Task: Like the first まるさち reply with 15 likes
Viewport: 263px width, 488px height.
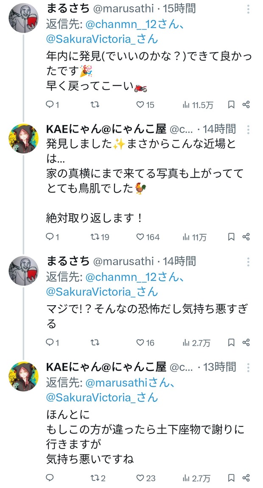Action: tap(145, 105)
